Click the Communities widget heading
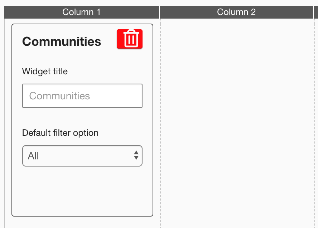The width and height of the screenshot is (318, 228). pyautogui.click(x=62, y=41)
